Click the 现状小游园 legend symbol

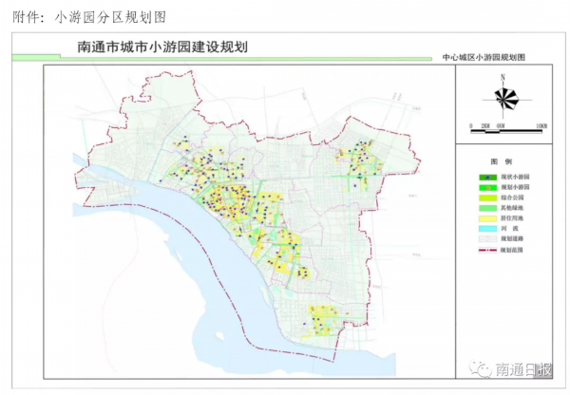(x=485, y=178)
